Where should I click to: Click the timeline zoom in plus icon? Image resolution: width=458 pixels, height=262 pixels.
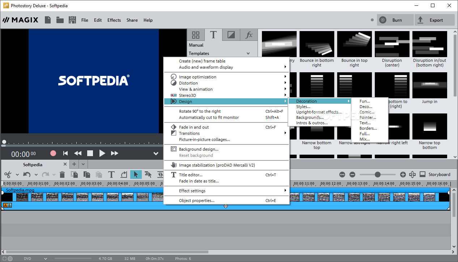(403, 175)
